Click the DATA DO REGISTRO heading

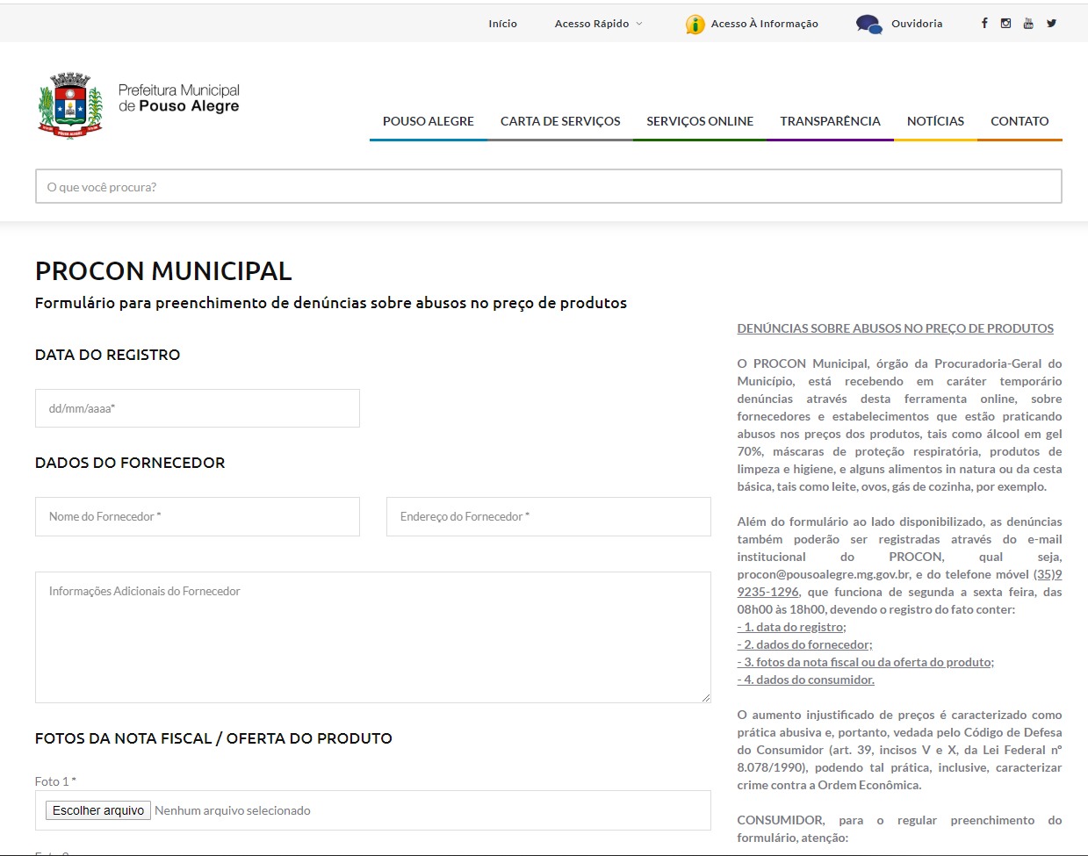click(107, 355)
